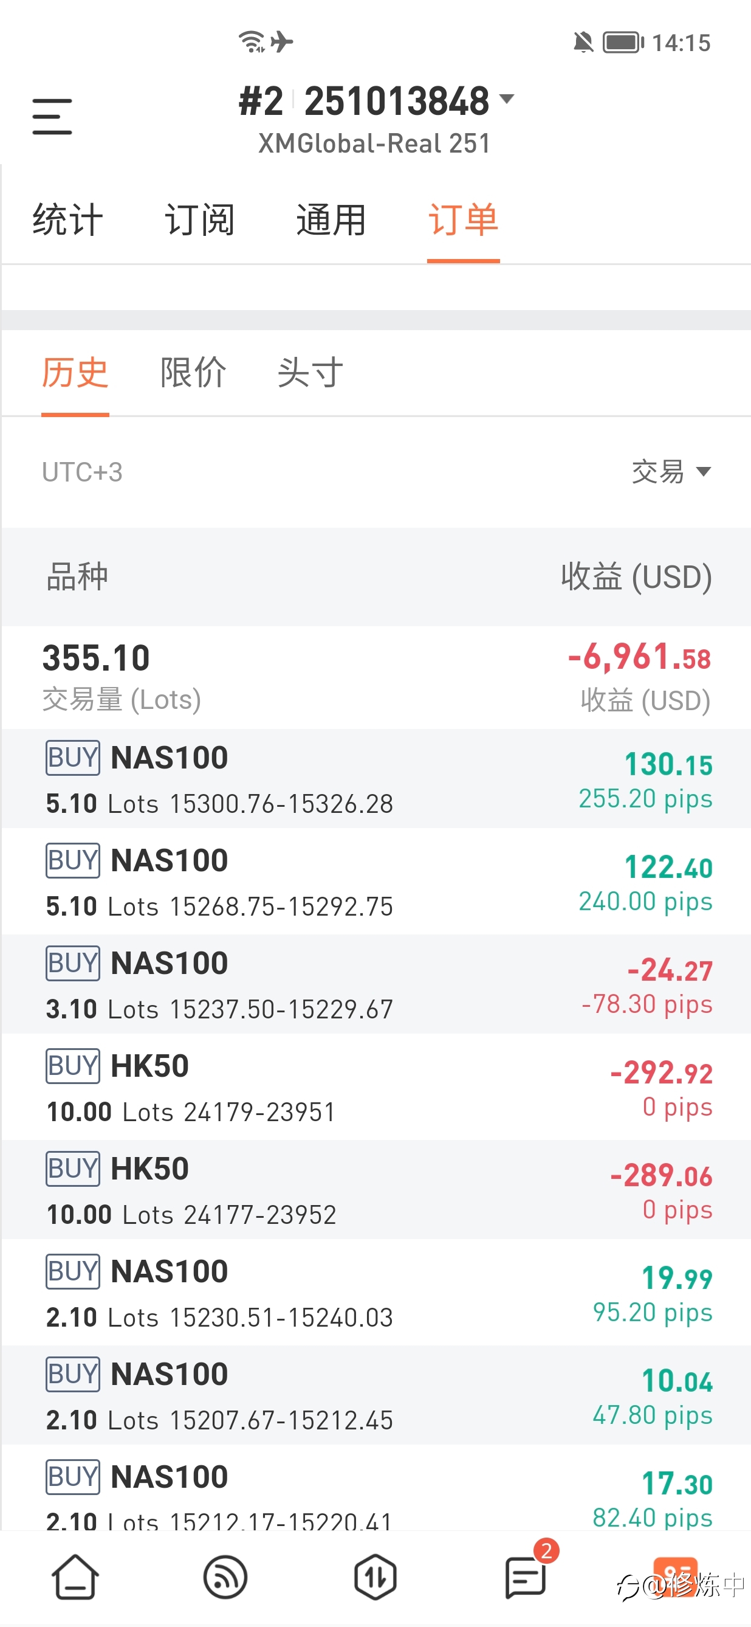751x1627 pixels.
Task: Tap the muted notification bell icon
Action: point(583,43)
